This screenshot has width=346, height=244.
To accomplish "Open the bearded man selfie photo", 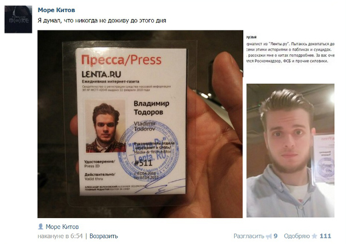I will click(291, 151).
